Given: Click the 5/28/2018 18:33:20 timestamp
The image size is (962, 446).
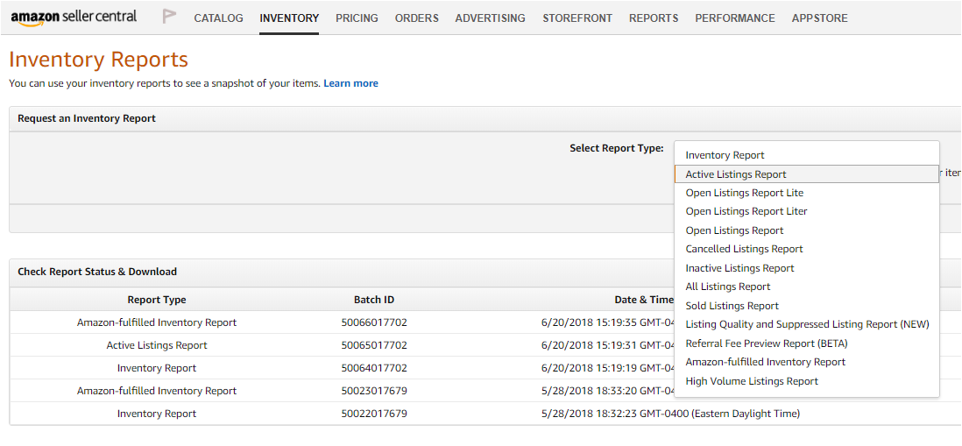Looking at the screenshot, I should tap(608, 391).
